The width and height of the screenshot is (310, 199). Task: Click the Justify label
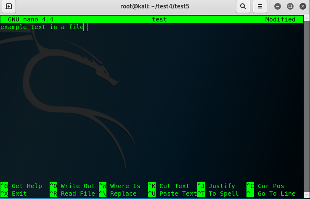[x=222, y=186]
